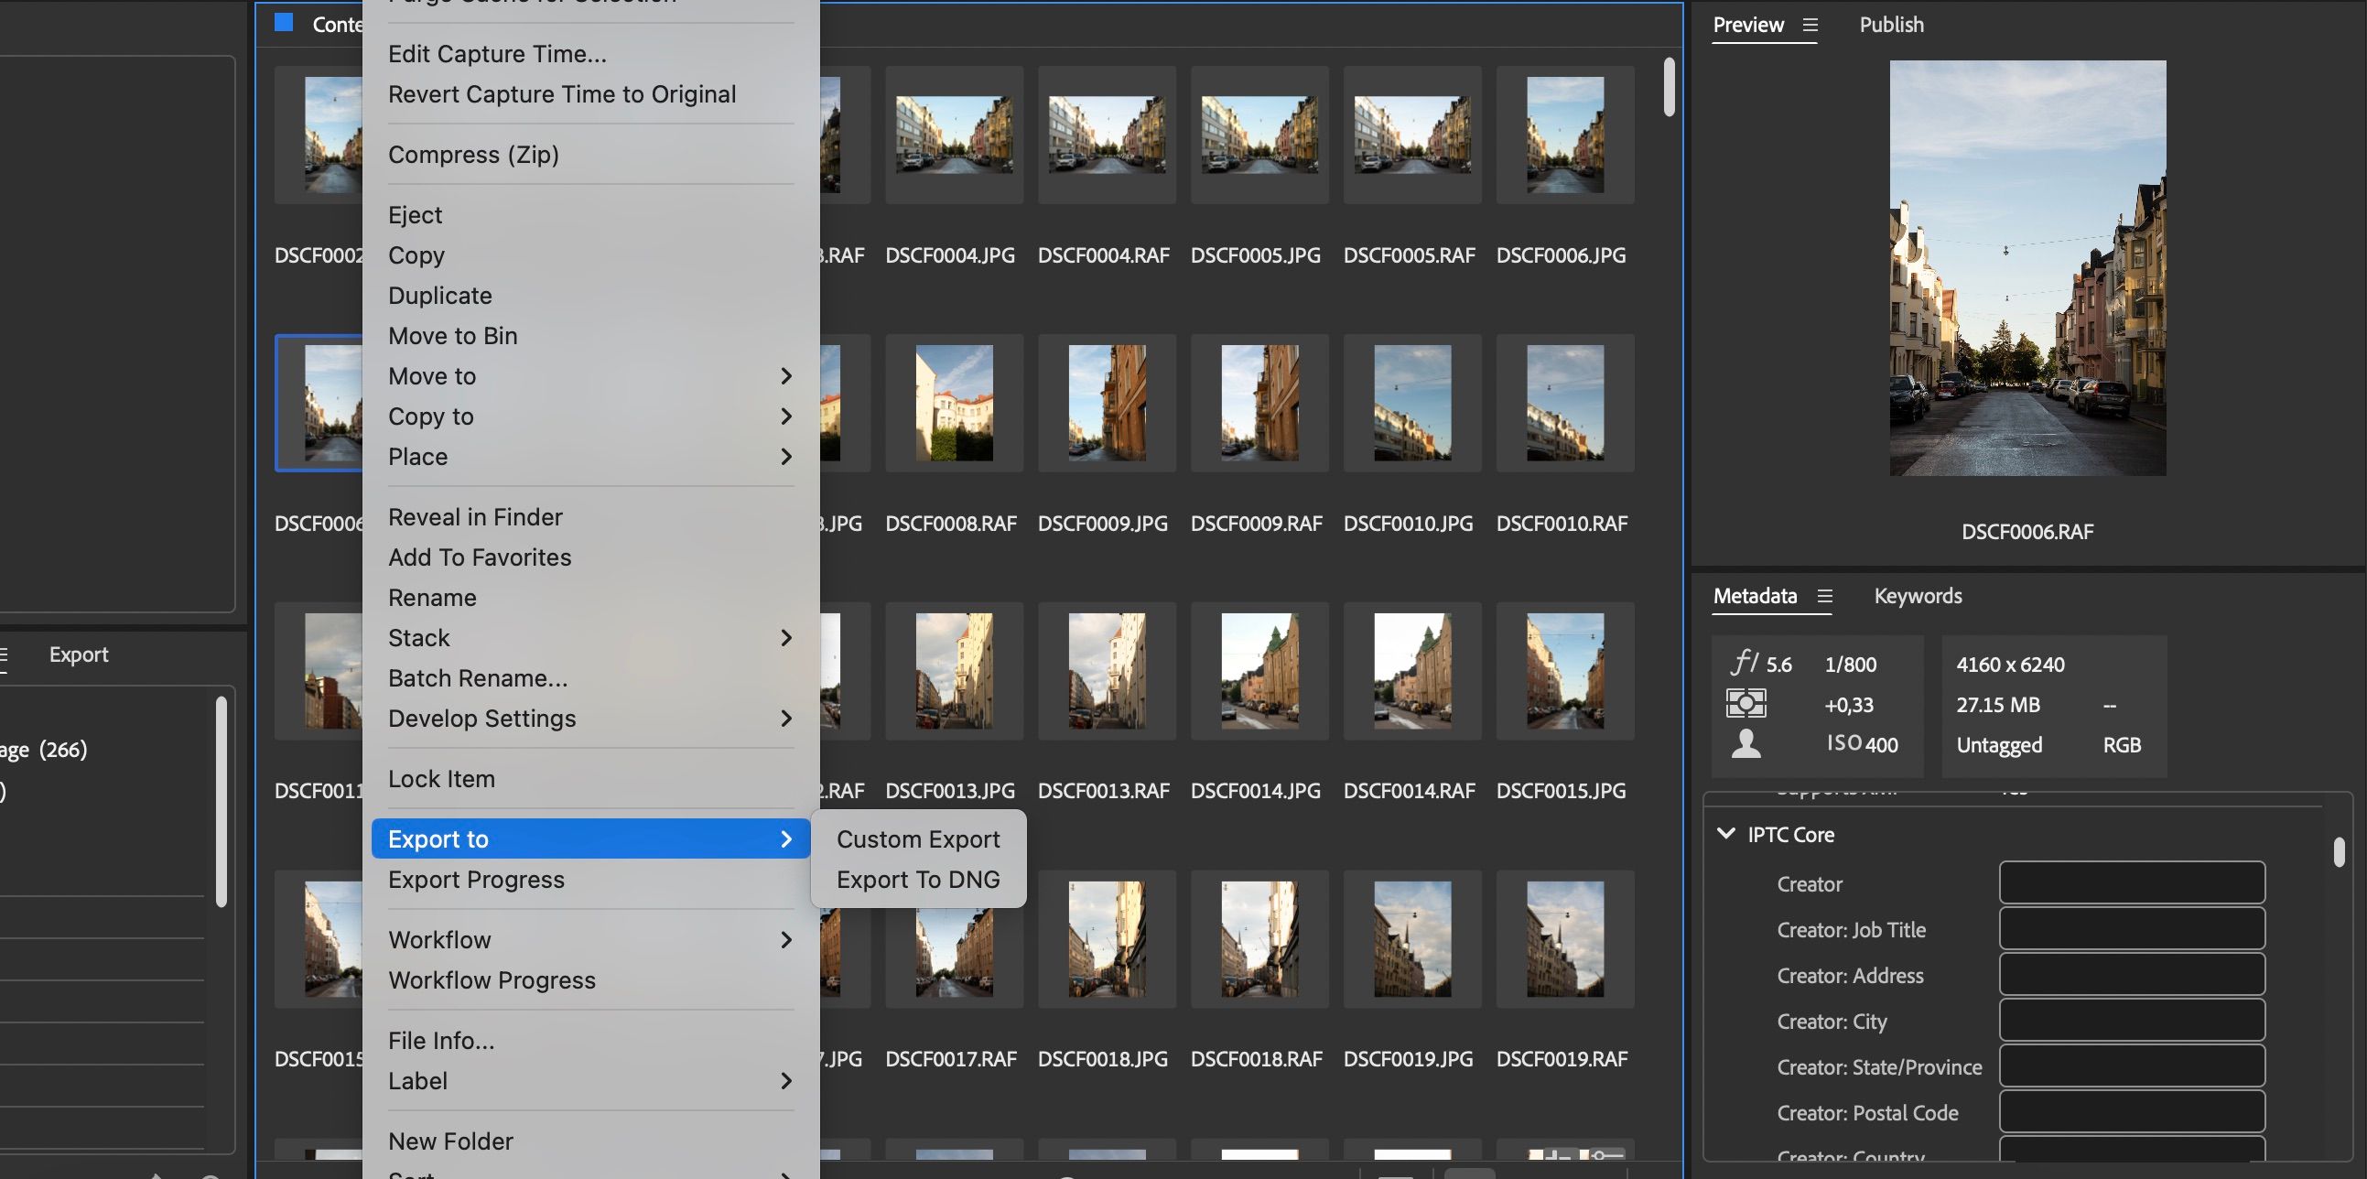Screen dimensions: 2367x1179
Task: Collapse the IPTC Core section
Action: coord(1726,835)
